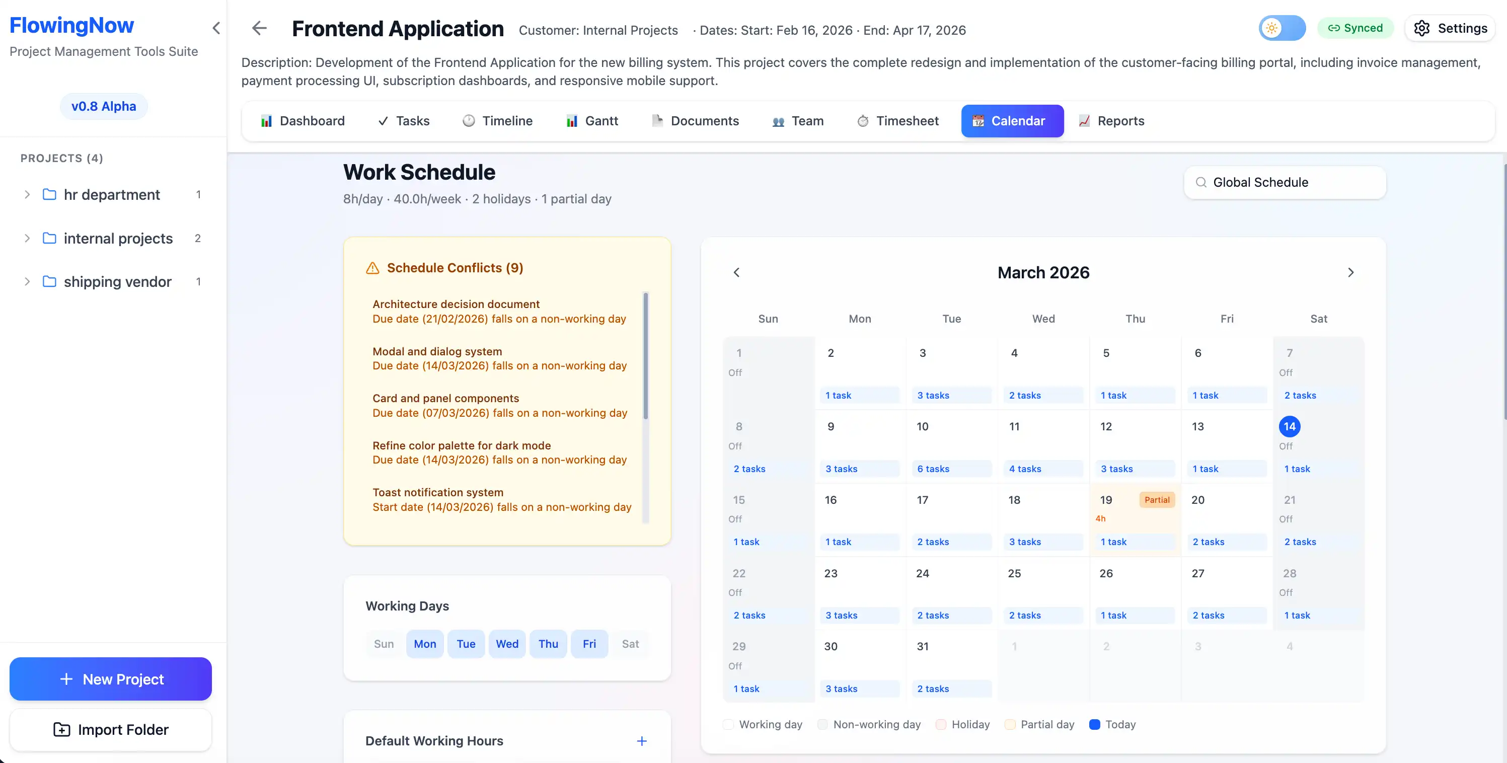
Task: Click the plus icon on Default Working Hours
Action: pos(642,741)
